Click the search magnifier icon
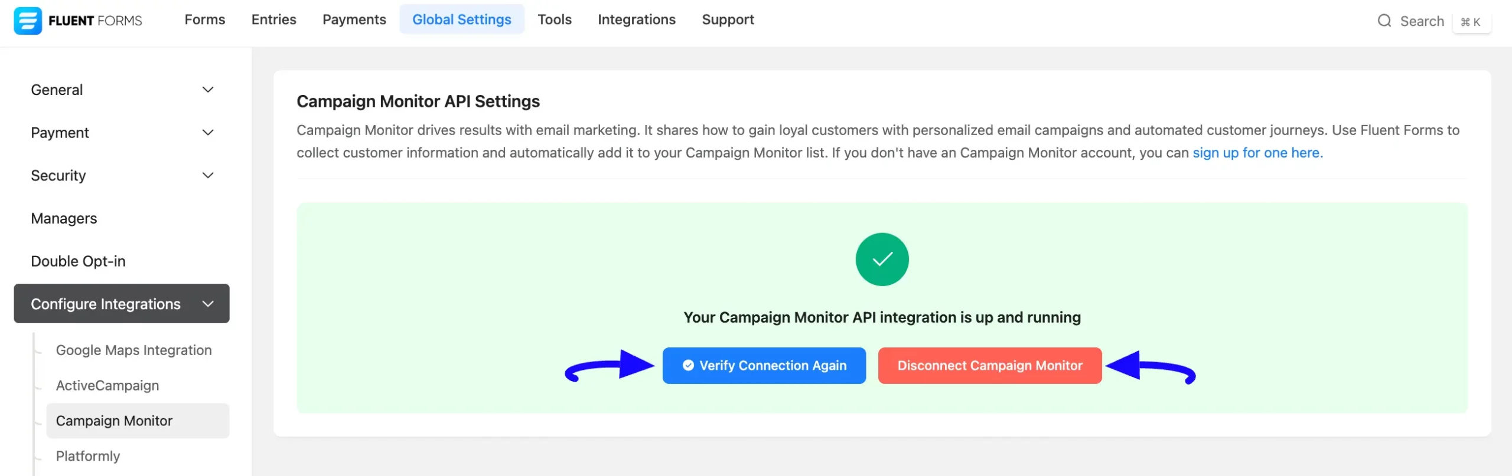Screen dimensions: 1512x476 [1384, 21]
